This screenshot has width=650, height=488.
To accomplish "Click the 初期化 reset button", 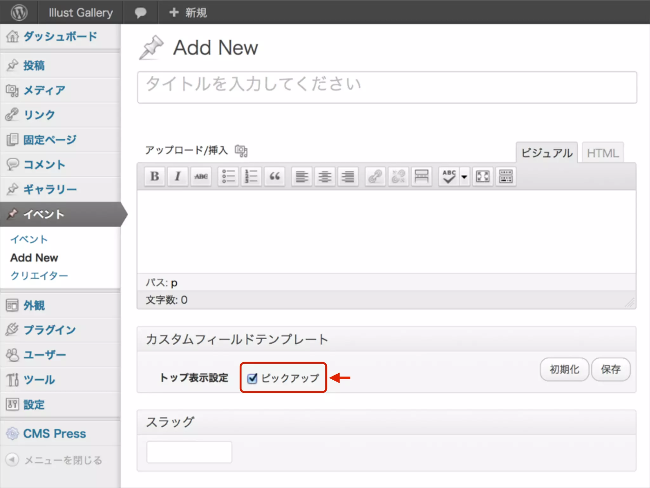I will pos(564,369).
